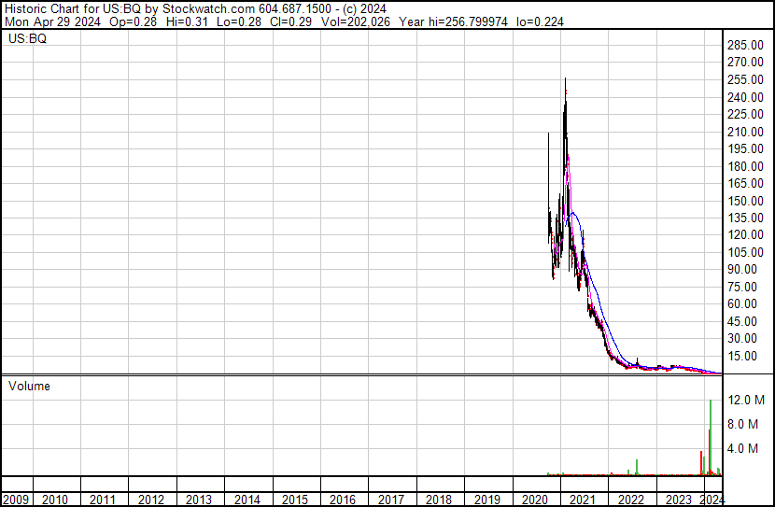Click the 285.00 price axis label
This screenshot has height=507, width=775.
[x=745, y=45]
